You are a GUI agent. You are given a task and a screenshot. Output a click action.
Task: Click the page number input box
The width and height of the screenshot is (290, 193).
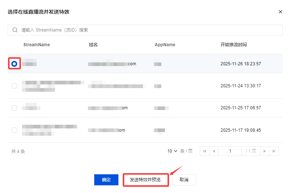click(230, 151)
